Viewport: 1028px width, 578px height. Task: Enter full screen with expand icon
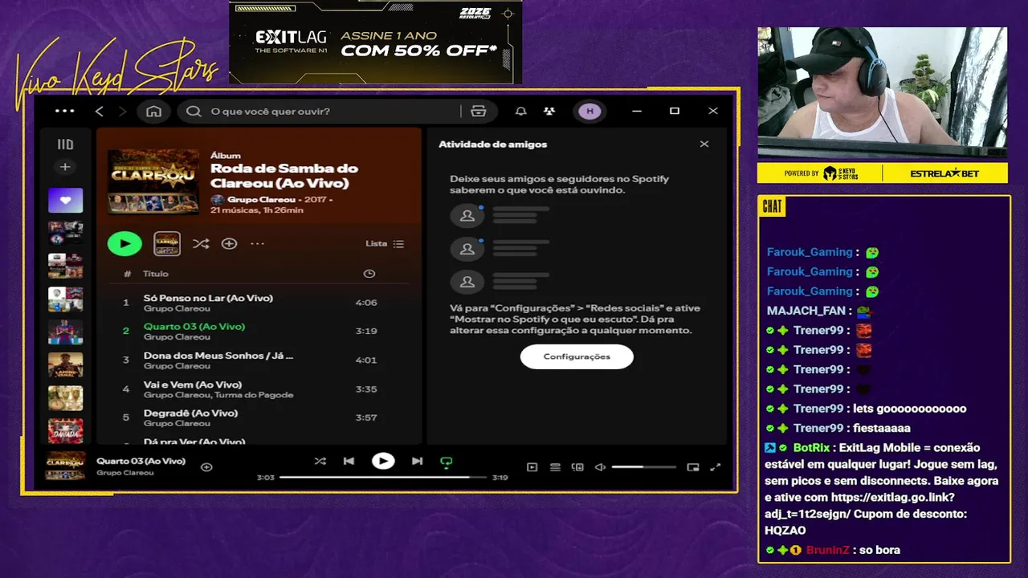coord(716,467)
